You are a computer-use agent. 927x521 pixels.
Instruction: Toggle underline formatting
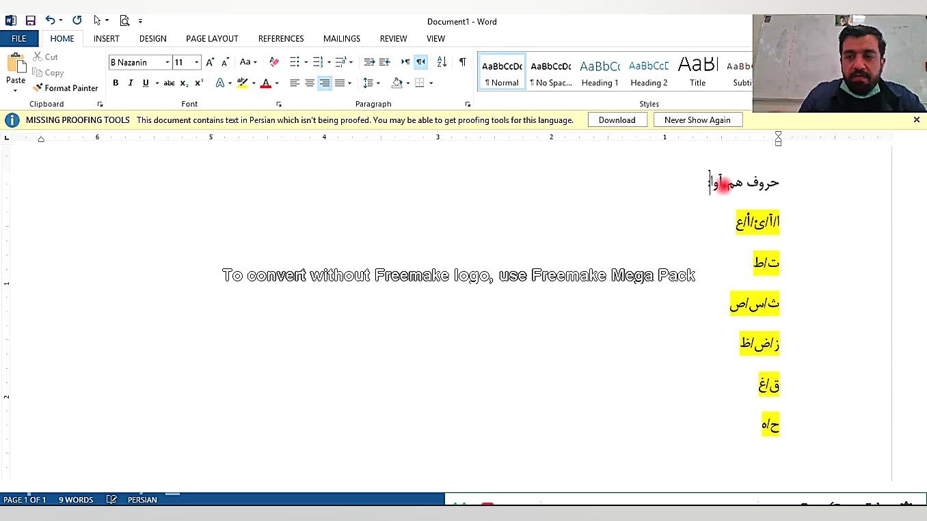pos(146,83)
